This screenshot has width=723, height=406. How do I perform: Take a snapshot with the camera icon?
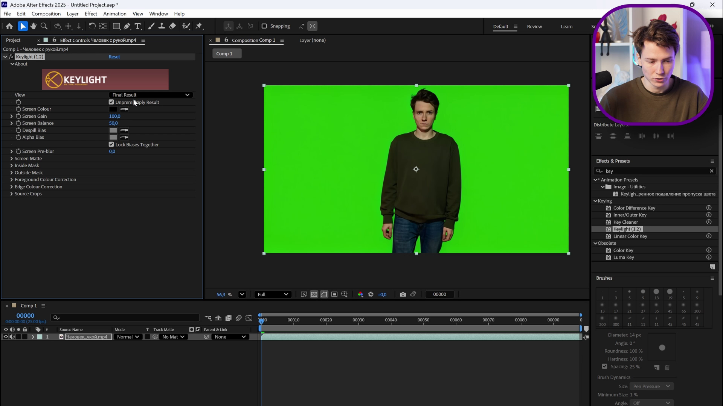point(403,294)
